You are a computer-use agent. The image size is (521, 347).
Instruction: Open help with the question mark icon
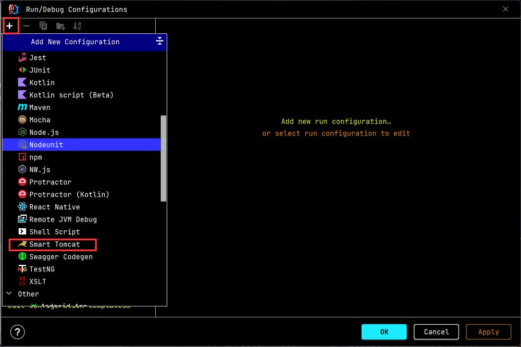pyautogui.click(x=17, y=332)
